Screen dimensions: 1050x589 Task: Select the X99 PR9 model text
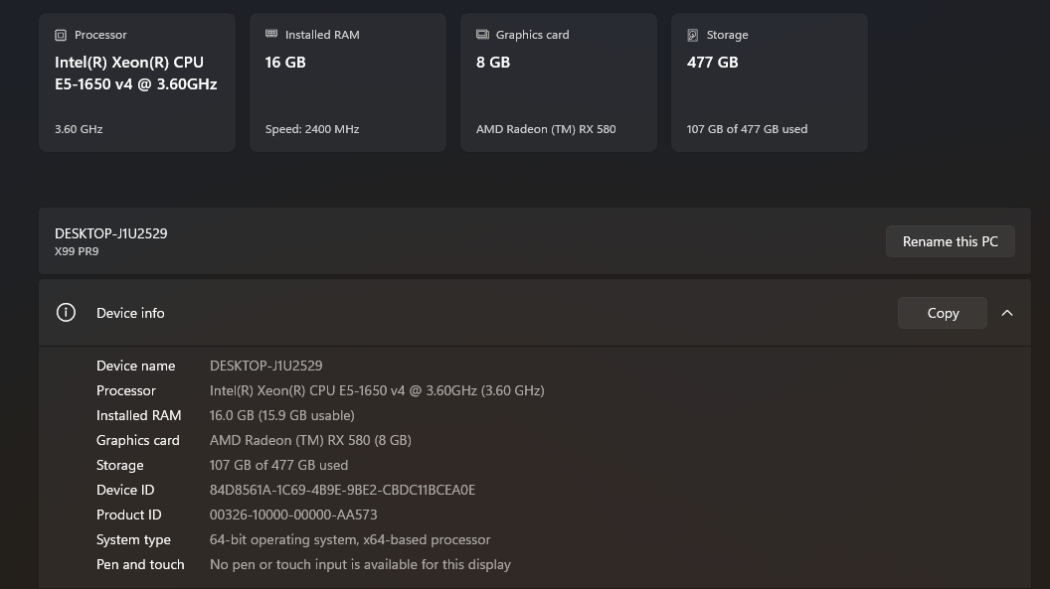click(77, 251)
